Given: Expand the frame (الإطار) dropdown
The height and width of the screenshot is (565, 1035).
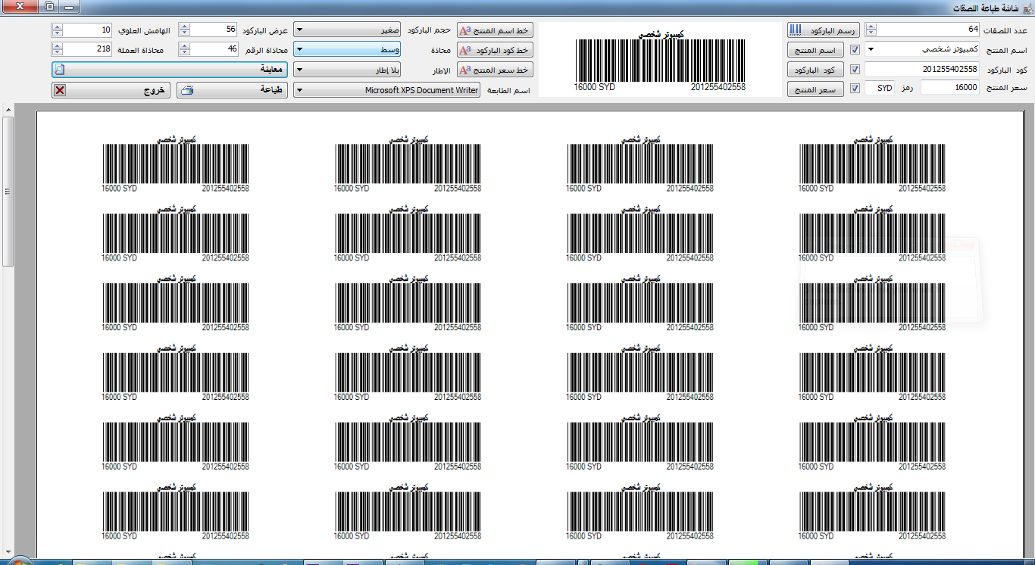Looking at the screenshot, I should 347,70.
